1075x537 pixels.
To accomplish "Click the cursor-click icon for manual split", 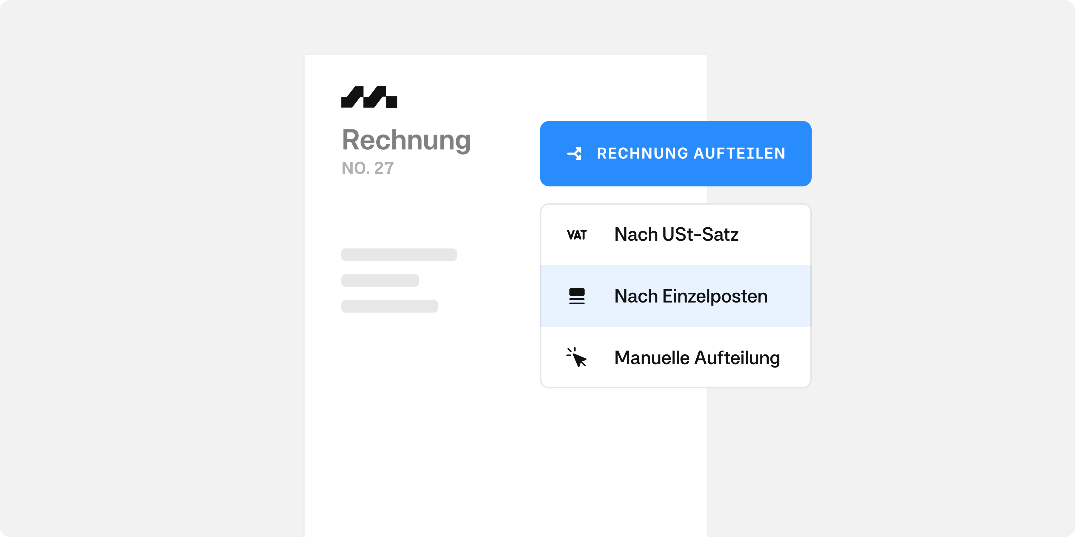I will (577, 357).
